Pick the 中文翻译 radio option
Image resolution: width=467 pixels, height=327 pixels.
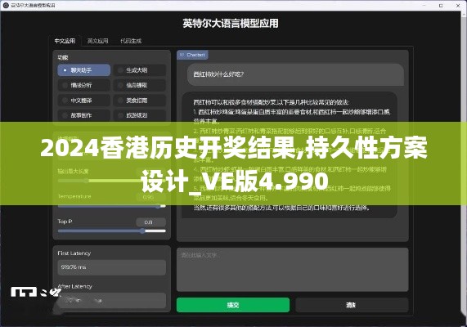click(x=83, y=101)
